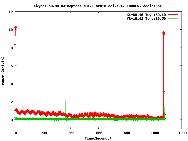This screenshot has width=188, height=141.
Task: Select the YR-19.42 Tsys:19.50 legend label
Action: click(146, 19)
